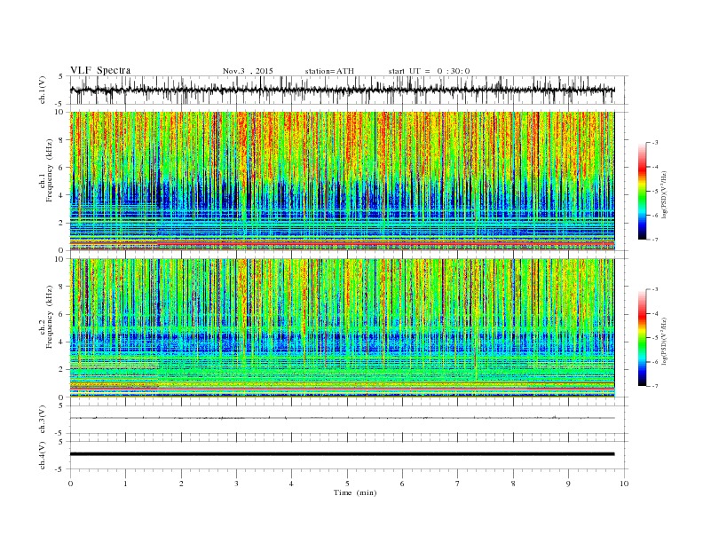
Task: Click the time axis tick label "7"
Action: pyautogui.click(x=458, y=484)
